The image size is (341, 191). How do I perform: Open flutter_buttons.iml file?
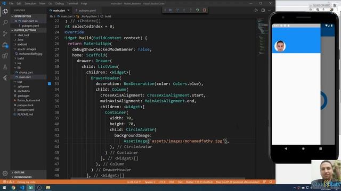[x=28, y=100]
